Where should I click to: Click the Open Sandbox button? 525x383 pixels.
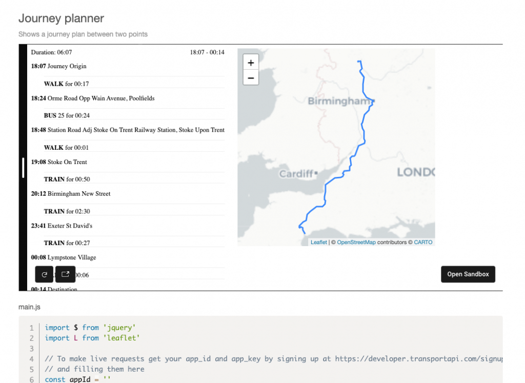(x=468, y=274)
